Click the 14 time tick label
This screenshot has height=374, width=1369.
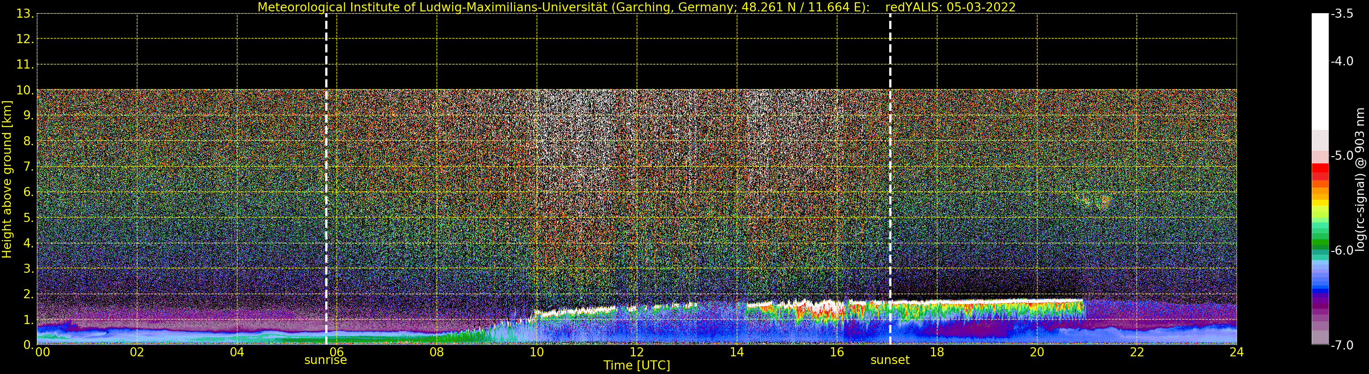pyautogui.click(x=737, y=352)
